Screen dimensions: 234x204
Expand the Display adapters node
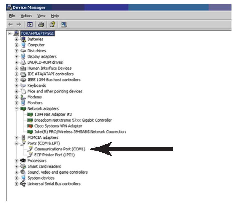pyautogui.click(x=17, y=57)
